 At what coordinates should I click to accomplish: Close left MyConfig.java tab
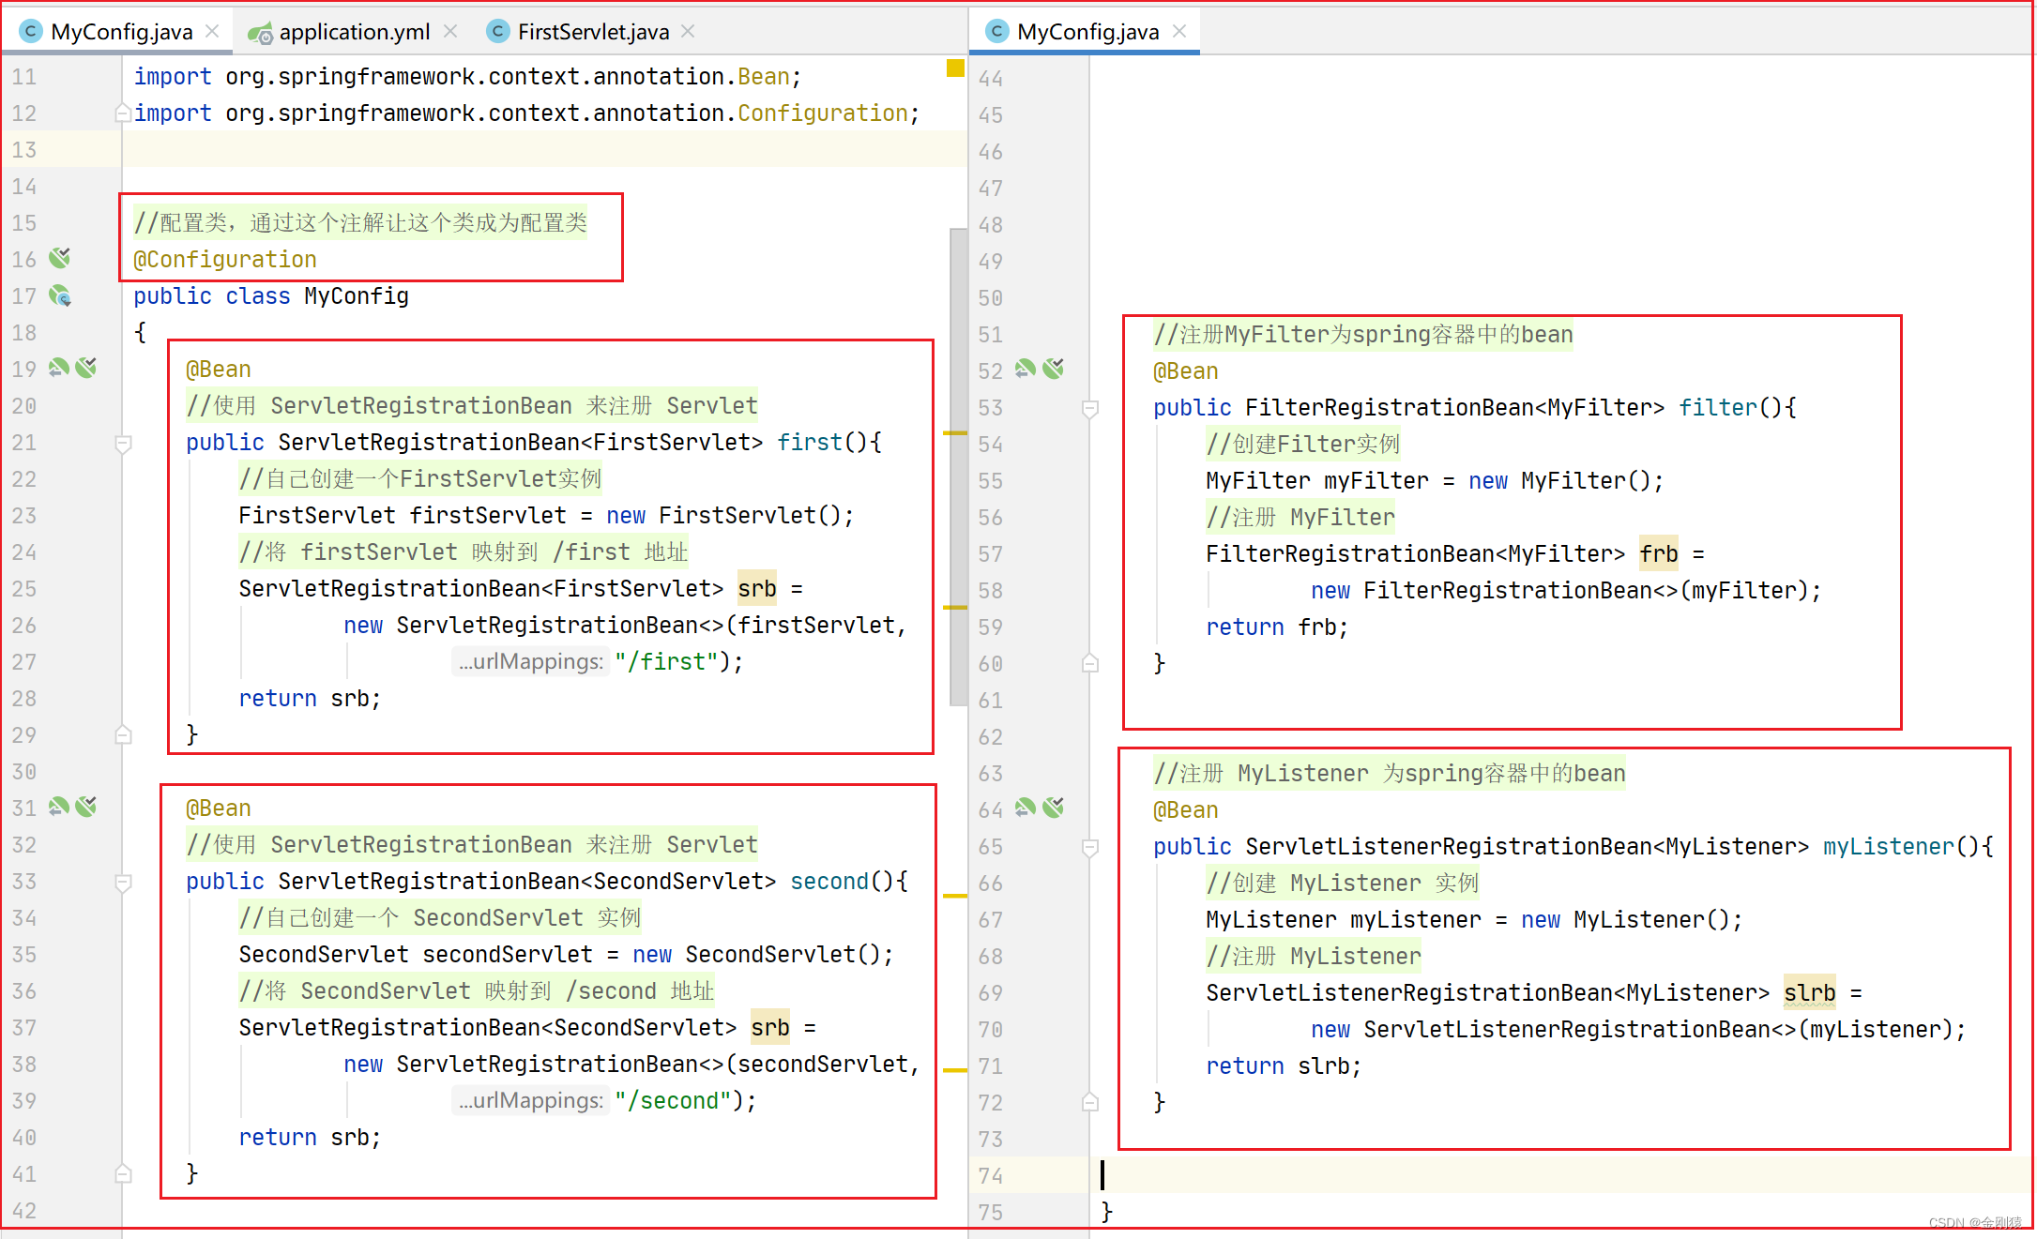coord(213,31)
